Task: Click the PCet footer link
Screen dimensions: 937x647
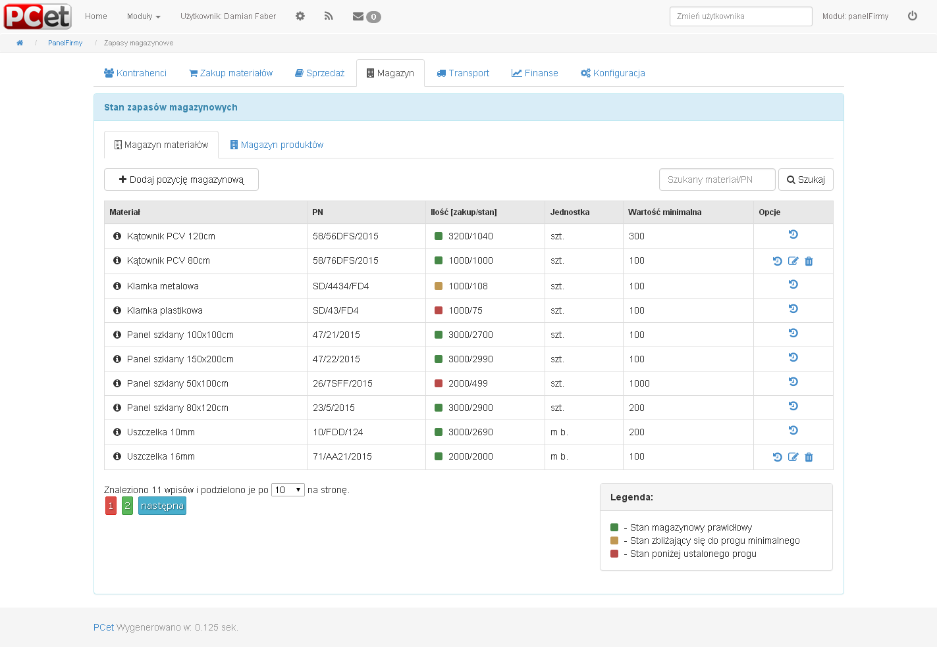Action: point(103,627)
